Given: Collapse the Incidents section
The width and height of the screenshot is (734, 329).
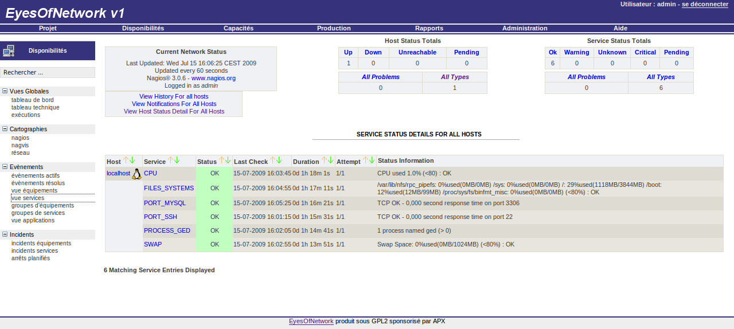Looking at the screenshot, I should click(x=5, y=234).
